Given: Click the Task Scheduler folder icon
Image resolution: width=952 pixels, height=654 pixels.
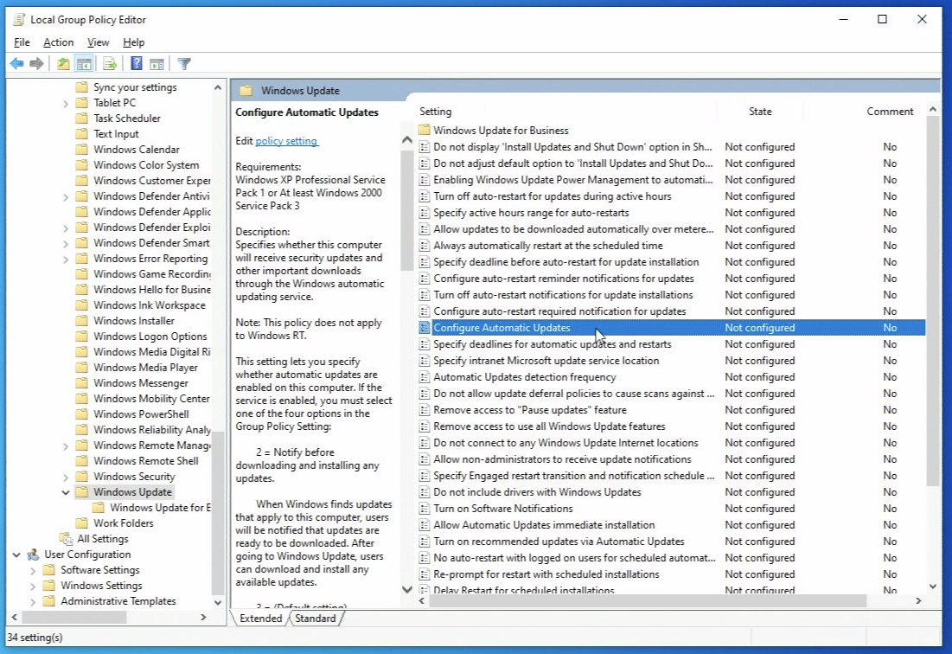Looking at the screenshot, I should click(x=82, y=119).
